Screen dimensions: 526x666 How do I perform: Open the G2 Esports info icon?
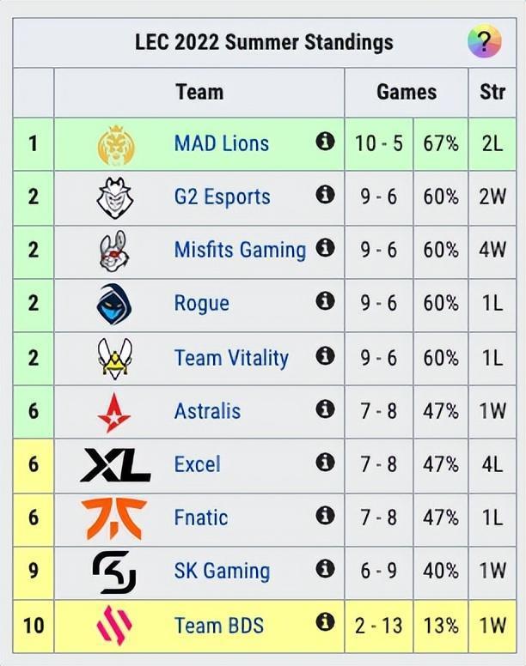tap(325, 196)
